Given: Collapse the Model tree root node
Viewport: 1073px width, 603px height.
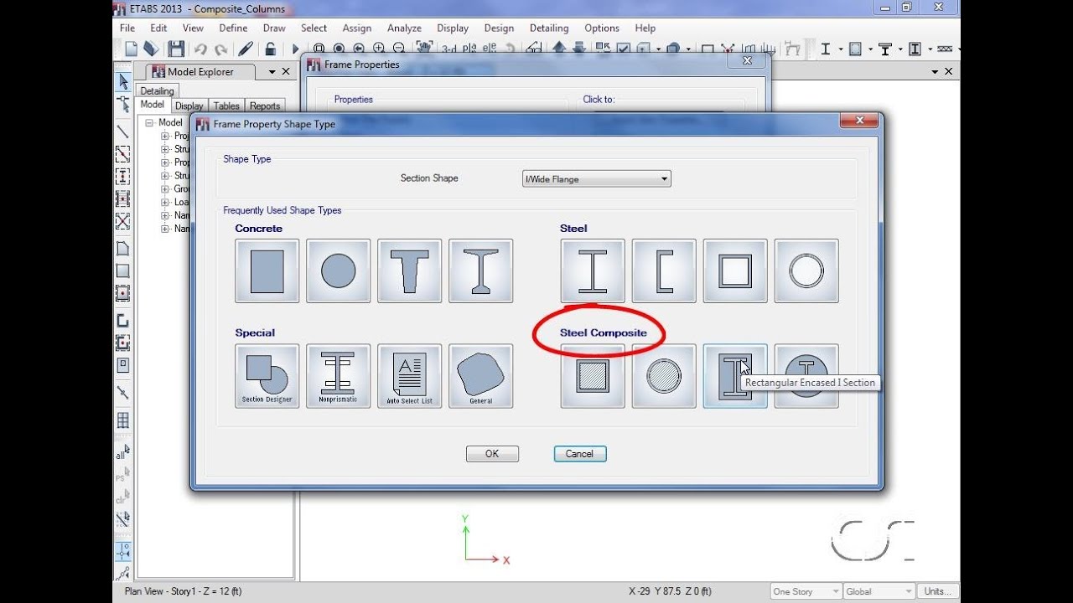Looking at the screenshot, I should 150,122.
